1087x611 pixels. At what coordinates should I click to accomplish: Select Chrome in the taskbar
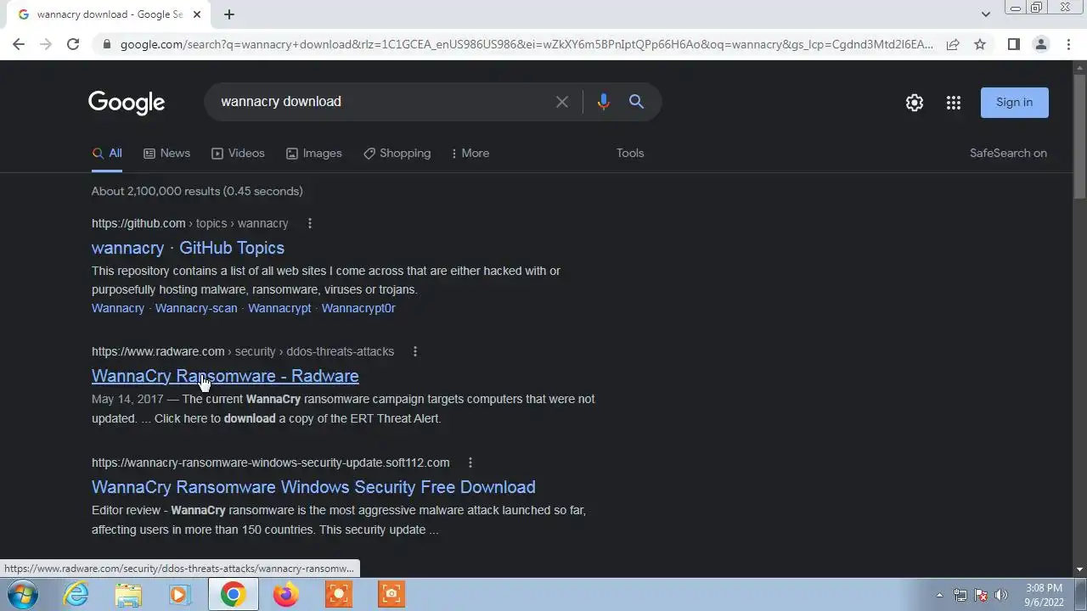pos(233,594)
